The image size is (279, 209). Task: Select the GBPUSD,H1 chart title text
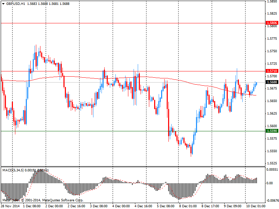[x=16, y=4]
